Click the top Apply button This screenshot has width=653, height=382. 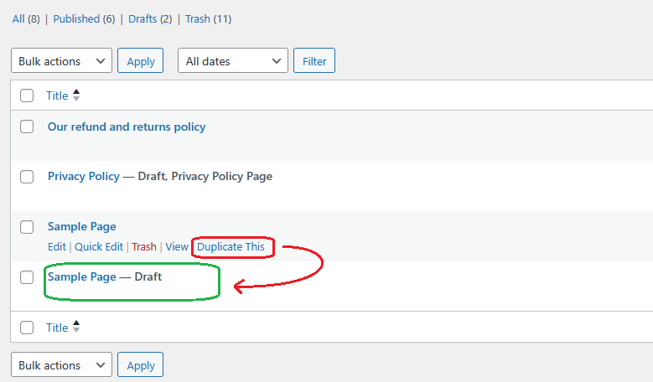140,61
